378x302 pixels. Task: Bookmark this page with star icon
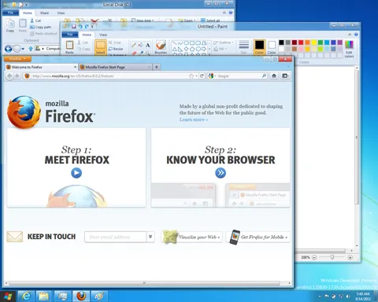click(191, 75)
